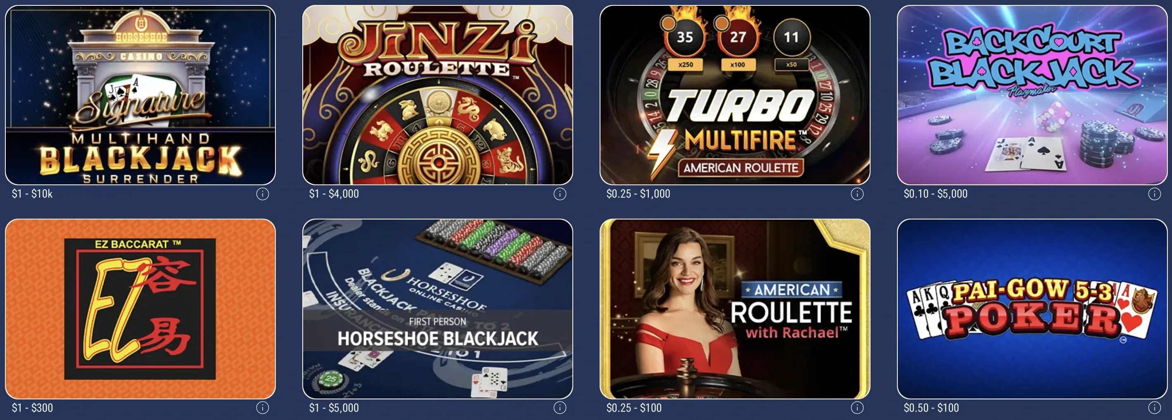Play Turbo Multifire American Roulette
This screenshot has width=1172, height=420.
tap(735, 95)
